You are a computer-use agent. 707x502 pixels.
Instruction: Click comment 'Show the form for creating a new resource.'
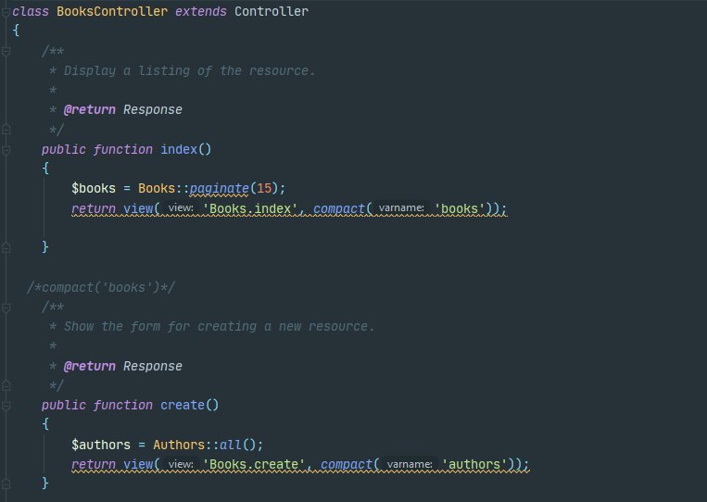click(x=219, y=326)
